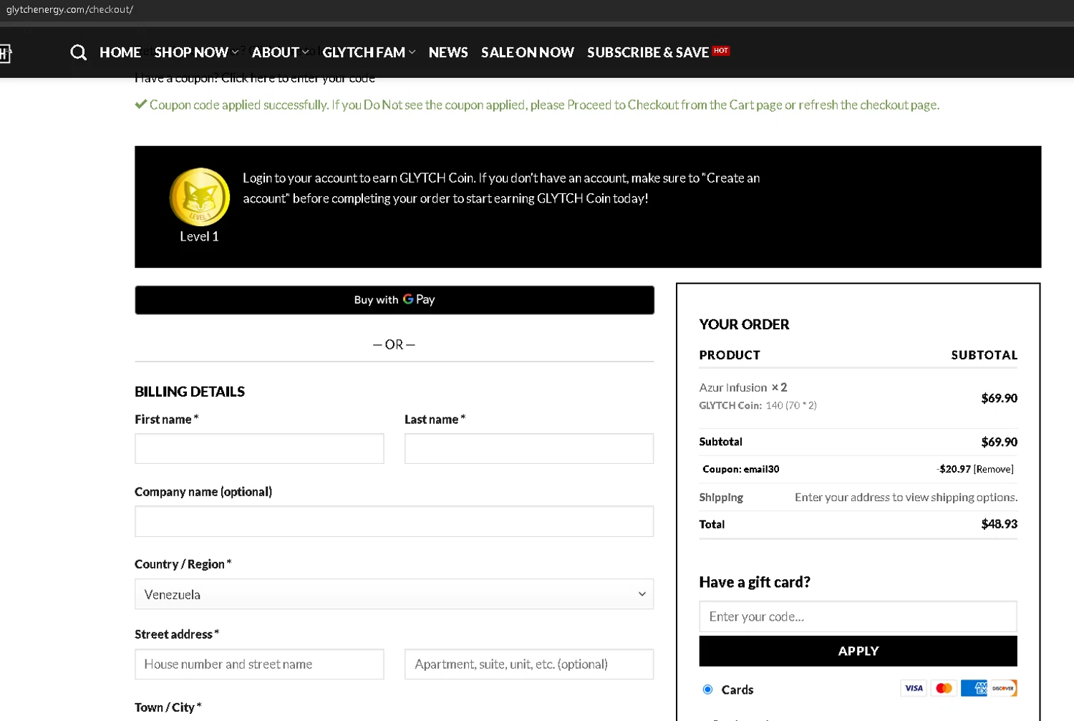Focus Apartment, suite, unit field
The width and height of the screenshot is (1074, 721).
click(x=529, y=664)
